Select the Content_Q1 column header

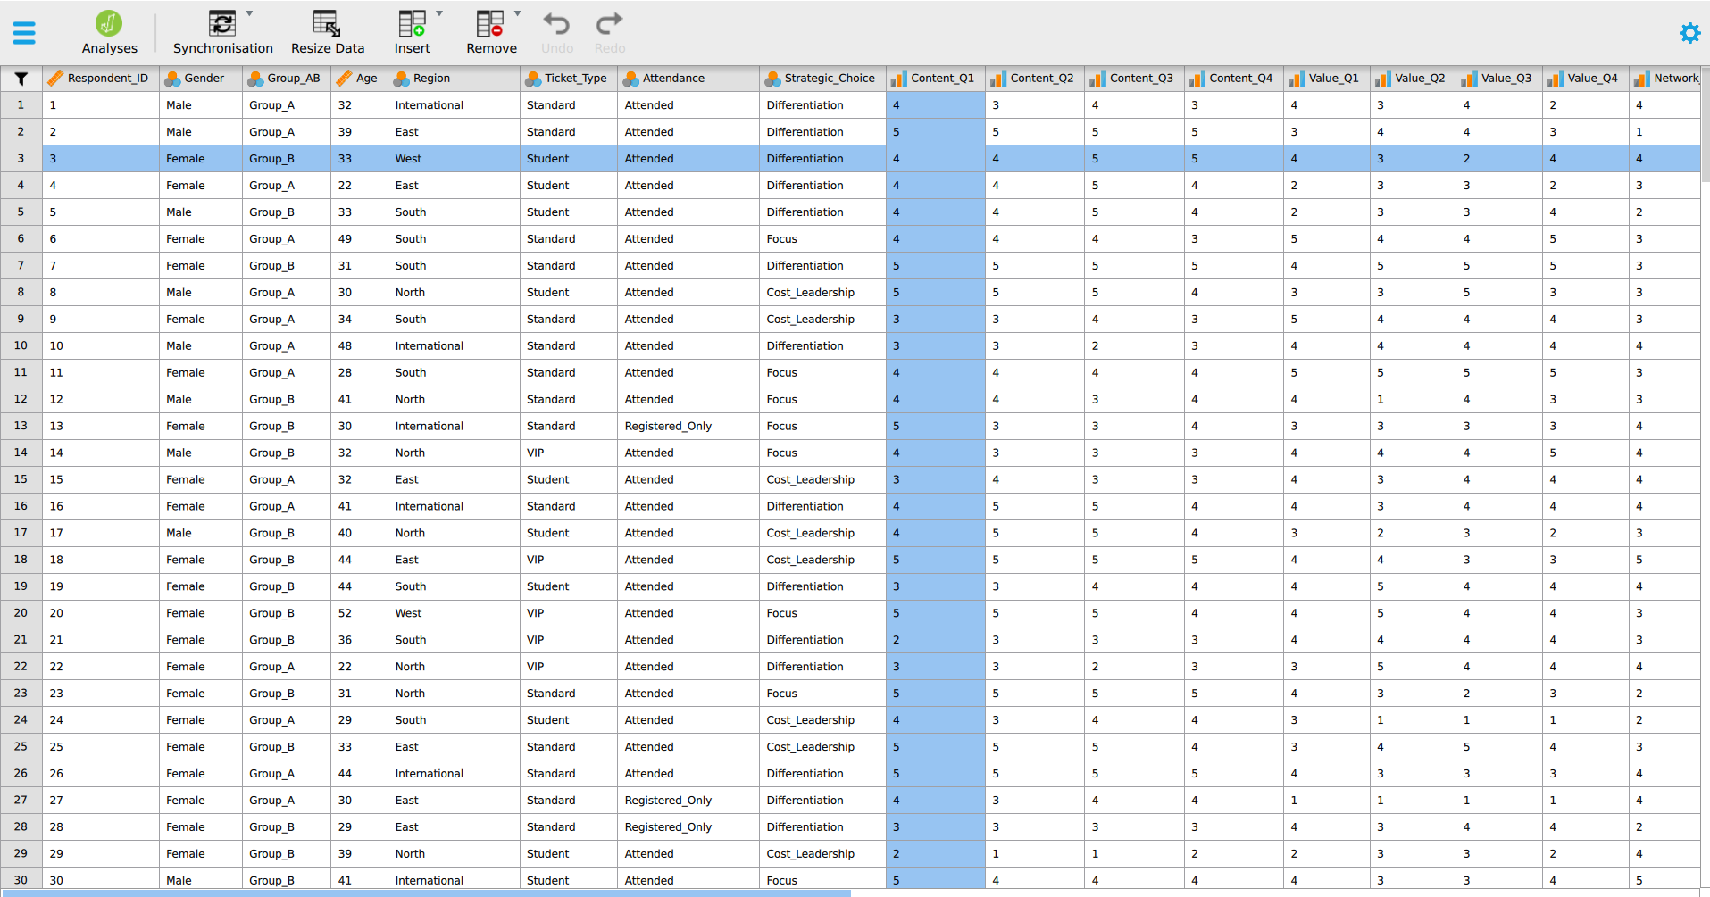point(936,79)
